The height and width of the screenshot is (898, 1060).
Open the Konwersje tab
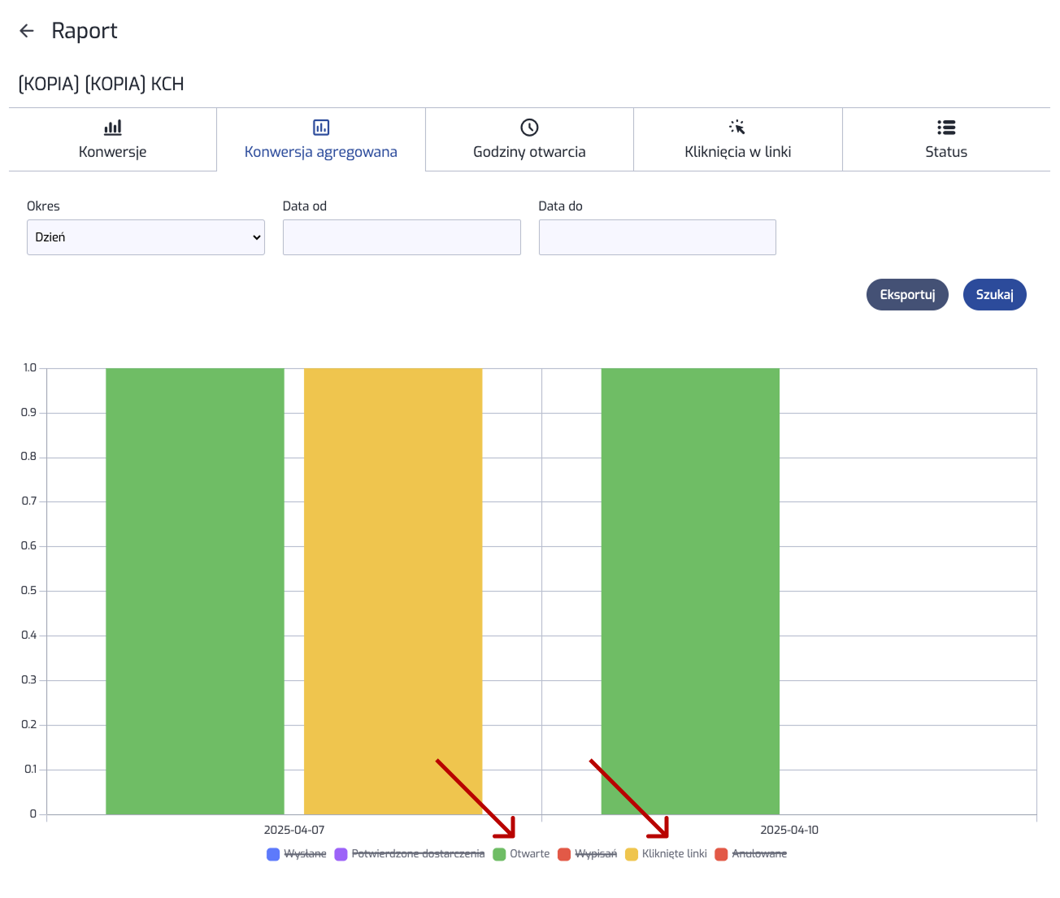(x=113, y=140)
